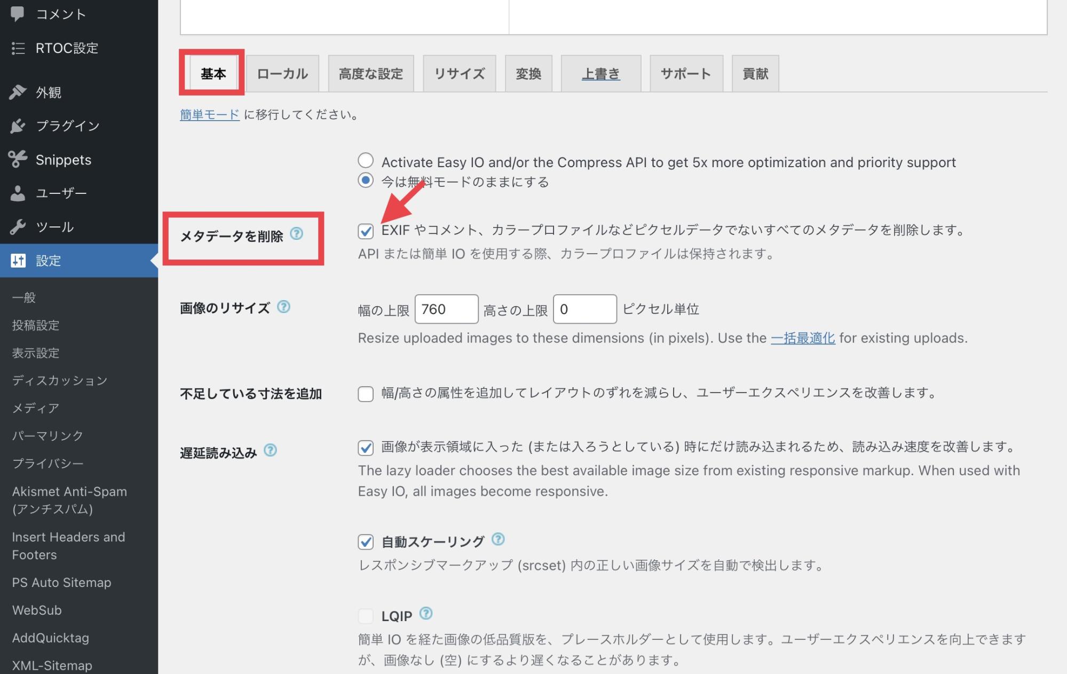
Task: Click the メタデータを削除 setting label
Action: tap(232, 236)
